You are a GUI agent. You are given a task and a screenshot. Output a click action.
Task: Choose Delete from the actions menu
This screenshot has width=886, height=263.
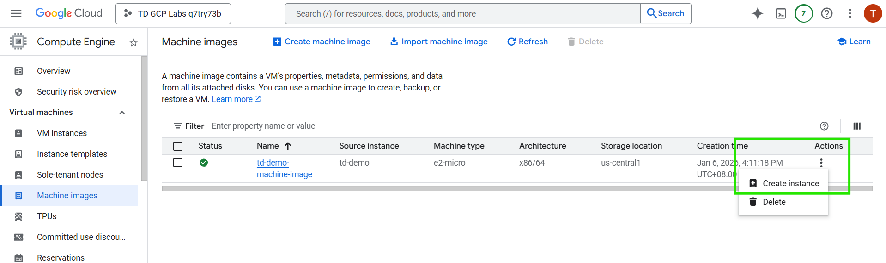click(774, 202)
